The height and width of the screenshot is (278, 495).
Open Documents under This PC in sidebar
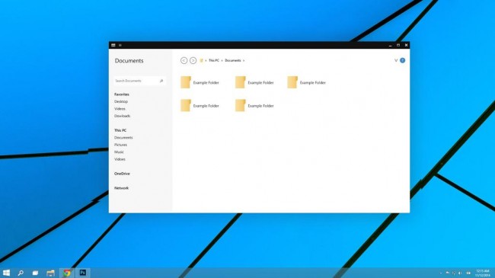tap(123, 138)
